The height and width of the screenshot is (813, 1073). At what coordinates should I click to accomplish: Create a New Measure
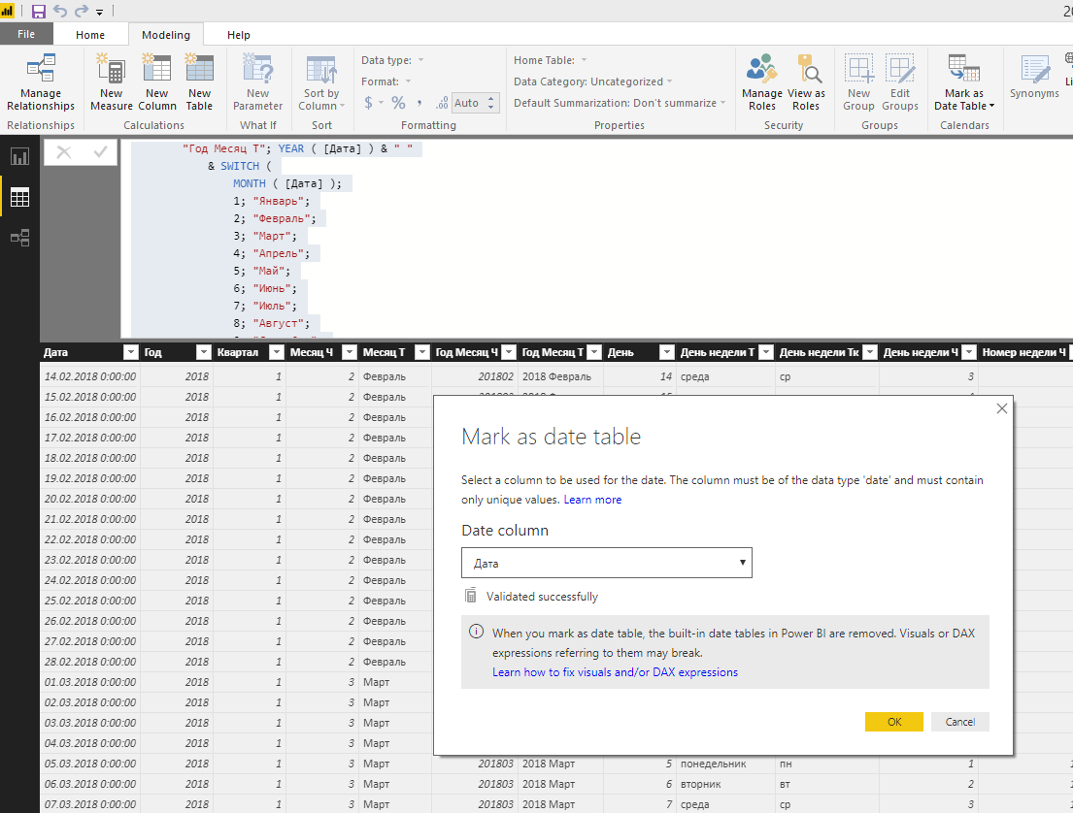[x=111, y=82]
